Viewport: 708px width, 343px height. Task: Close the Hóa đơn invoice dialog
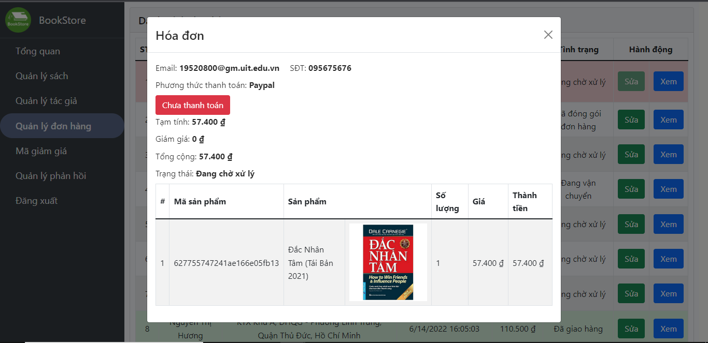pos(548,35)
